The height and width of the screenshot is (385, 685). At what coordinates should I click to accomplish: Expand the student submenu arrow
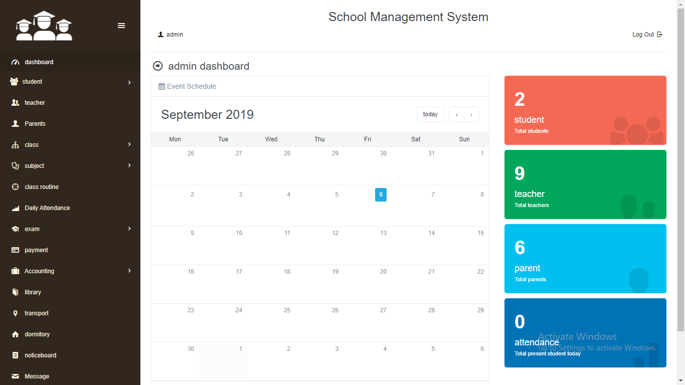pyautogui.click(x=129, y=82)
